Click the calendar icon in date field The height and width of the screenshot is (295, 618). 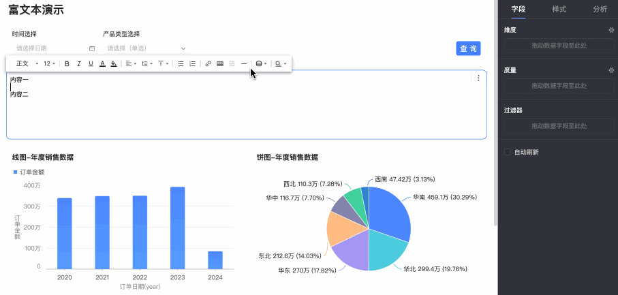[x=92, y=48]
